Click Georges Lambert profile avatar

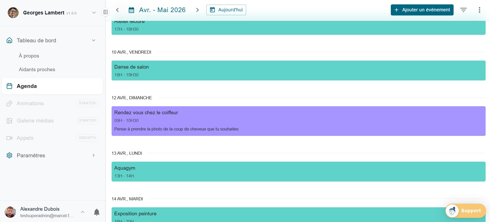click(13, 13)
